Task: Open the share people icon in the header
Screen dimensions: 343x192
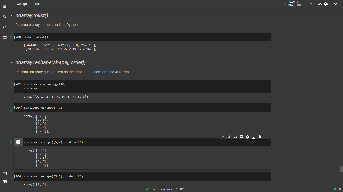Action: (x=320, y=4)
